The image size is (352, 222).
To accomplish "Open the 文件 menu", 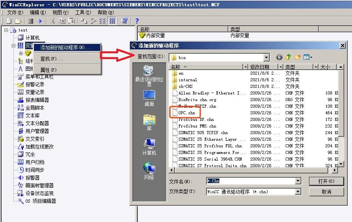I will click(x=15, y=12).
